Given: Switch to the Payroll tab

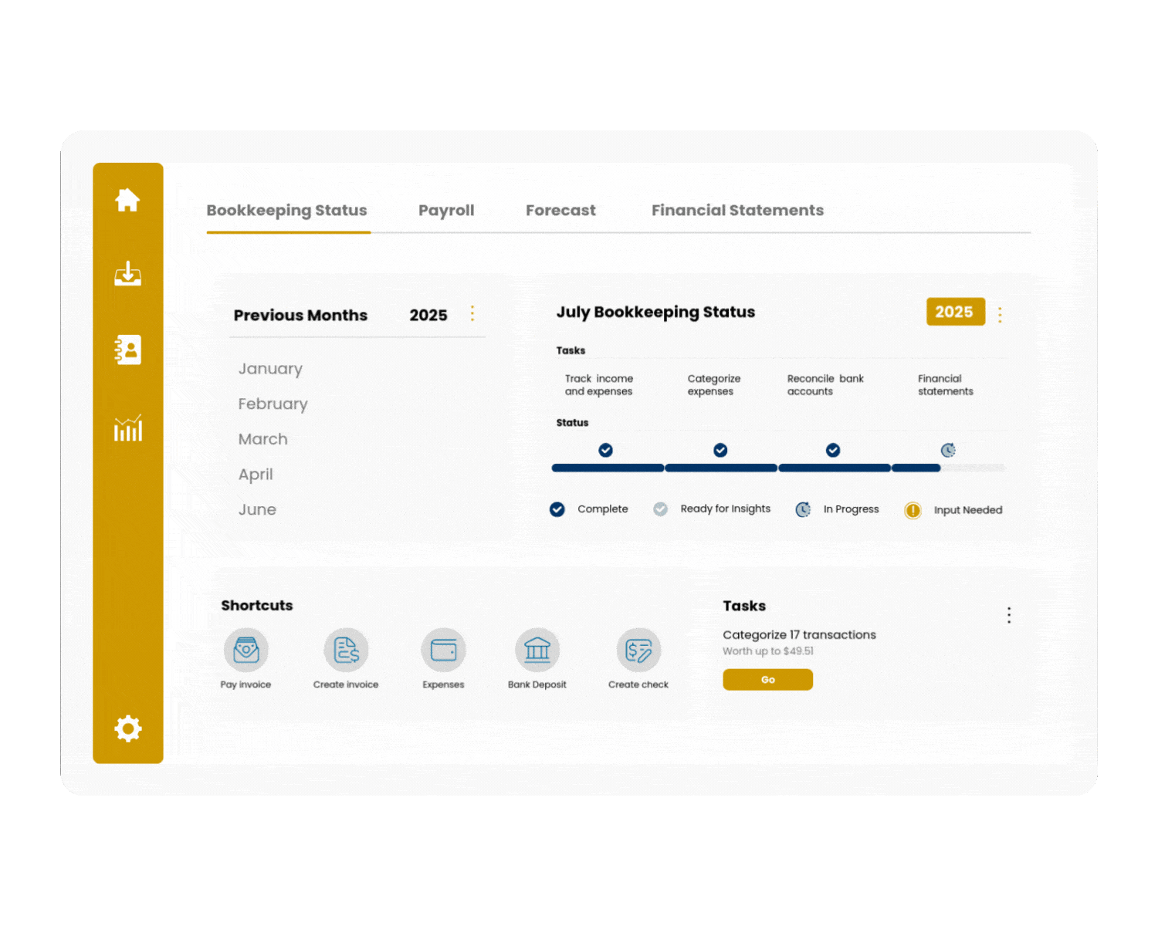Looking at the screenshot, I should pyautogui.click(x=446, y=210).
